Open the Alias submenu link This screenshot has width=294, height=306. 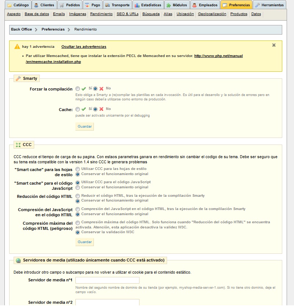point(168,14)
